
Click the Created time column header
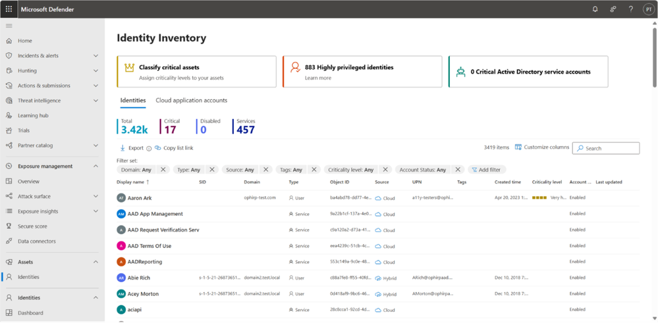(x=508, y=182)
